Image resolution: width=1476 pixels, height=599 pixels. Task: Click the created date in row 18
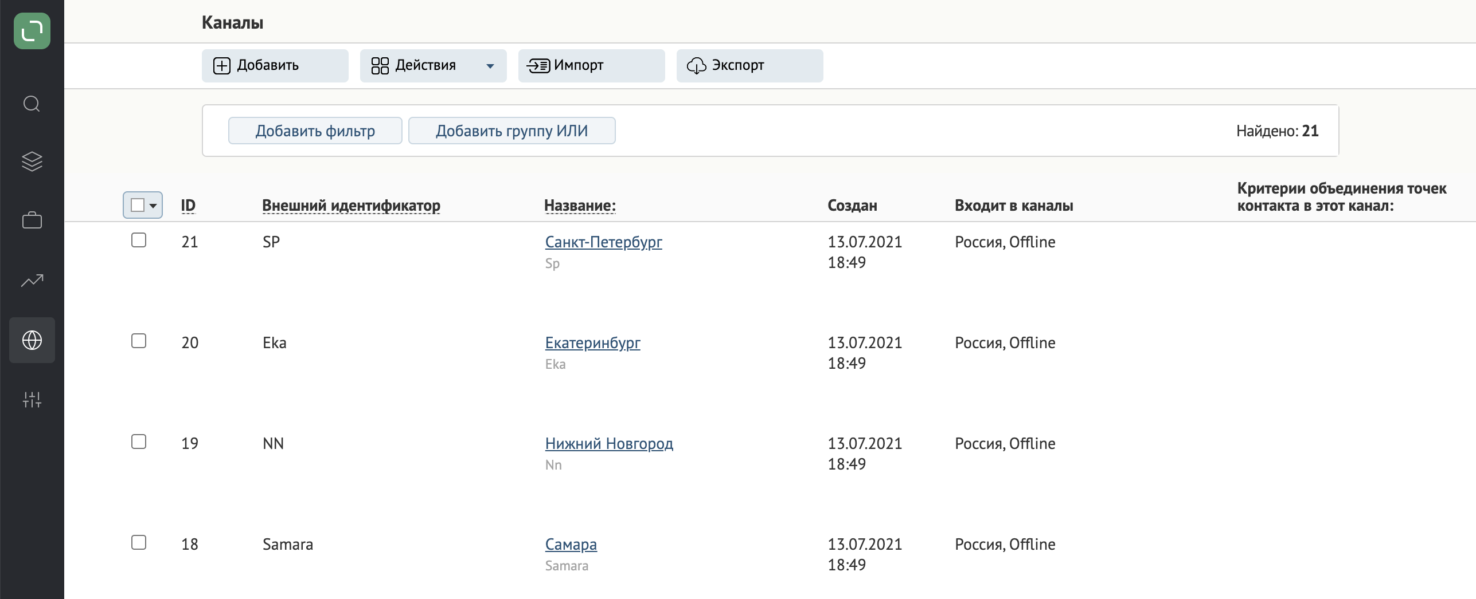(x=865, y=554)
